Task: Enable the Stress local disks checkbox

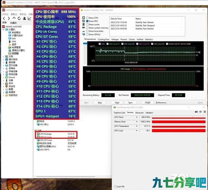Action: 87,31
